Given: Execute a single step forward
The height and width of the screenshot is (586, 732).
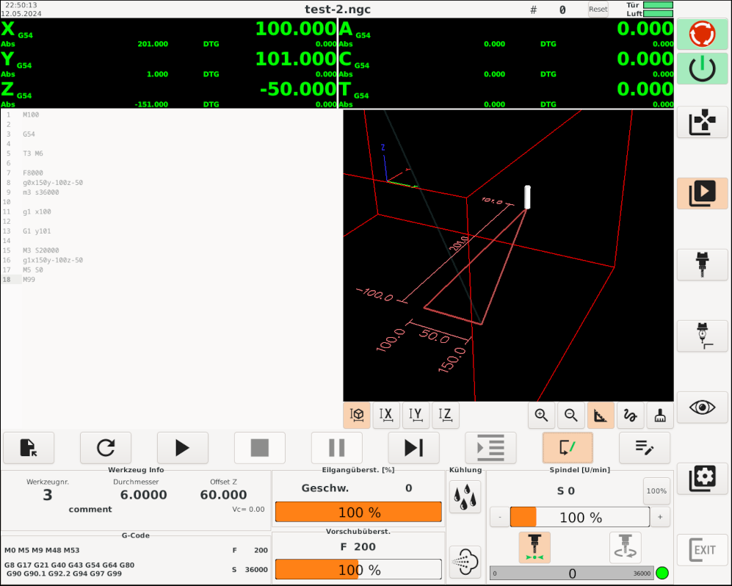Looking at the screenshot, I should (413, 448).
